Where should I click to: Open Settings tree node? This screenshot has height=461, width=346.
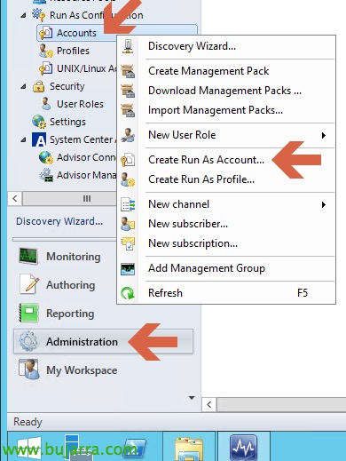click(x=67, y=122)
